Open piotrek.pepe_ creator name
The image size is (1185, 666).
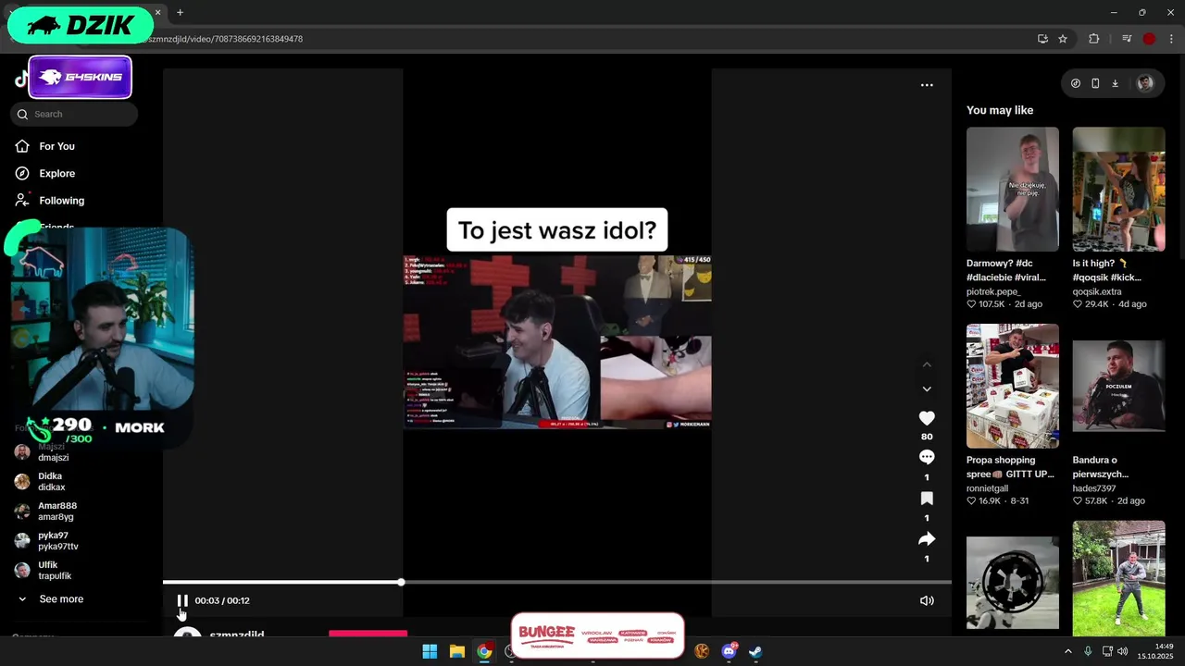[x=993, y=291]
